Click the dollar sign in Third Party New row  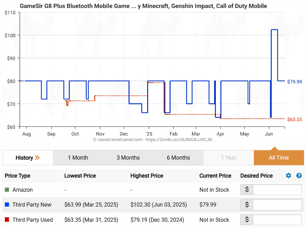(x=247, y=205)
